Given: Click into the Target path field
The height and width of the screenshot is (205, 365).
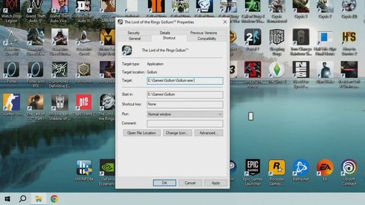Looking at the screenshot, I should pos(185,81).
